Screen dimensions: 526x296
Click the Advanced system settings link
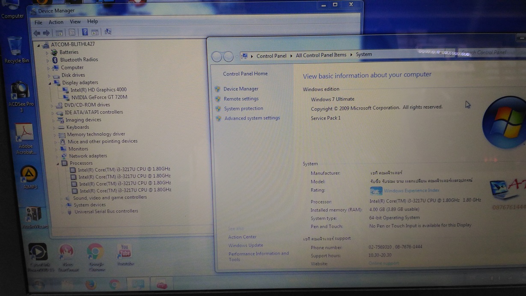[252, 118]
